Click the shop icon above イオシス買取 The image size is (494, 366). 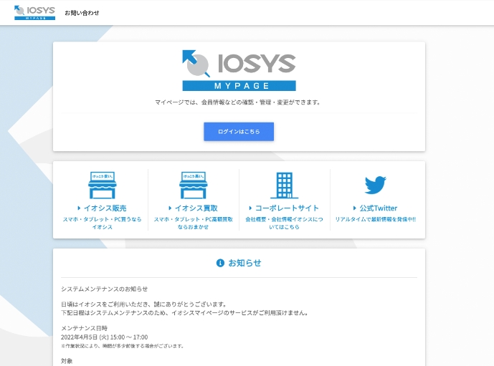193,185
